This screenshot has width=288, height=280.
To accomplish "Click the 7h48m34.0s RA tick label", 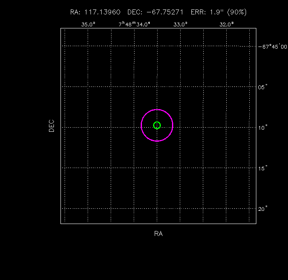I will pyautogui.click(x=134, y=24).
